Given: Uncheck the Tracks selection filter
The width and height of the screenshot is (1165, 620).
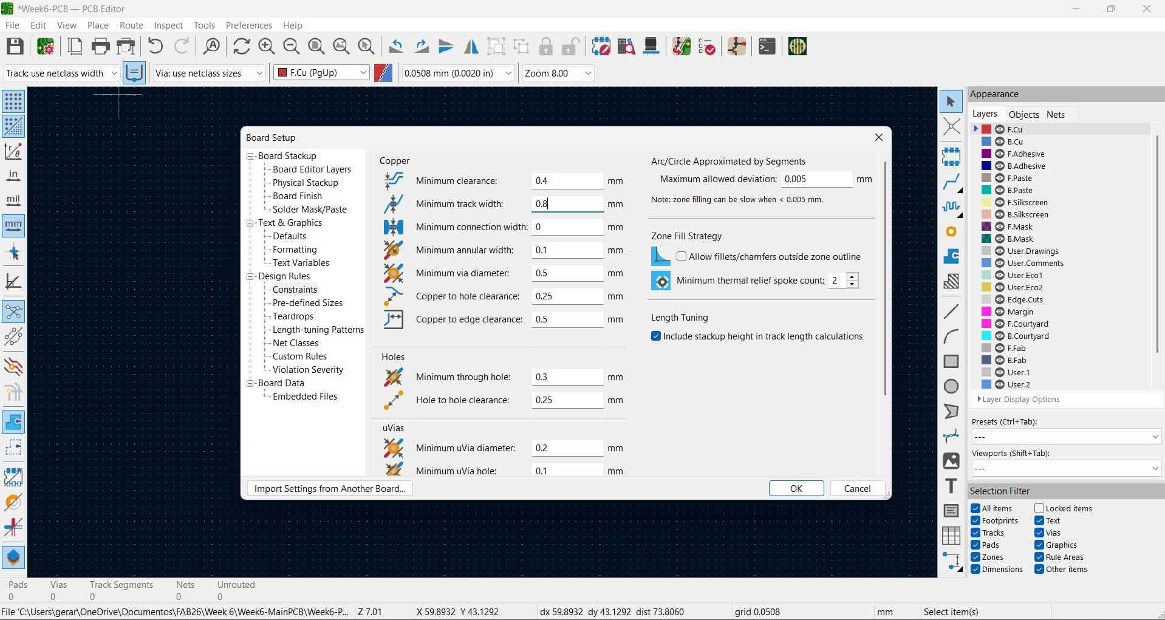Looking at the screenshot, I should [x=975, y=533].
